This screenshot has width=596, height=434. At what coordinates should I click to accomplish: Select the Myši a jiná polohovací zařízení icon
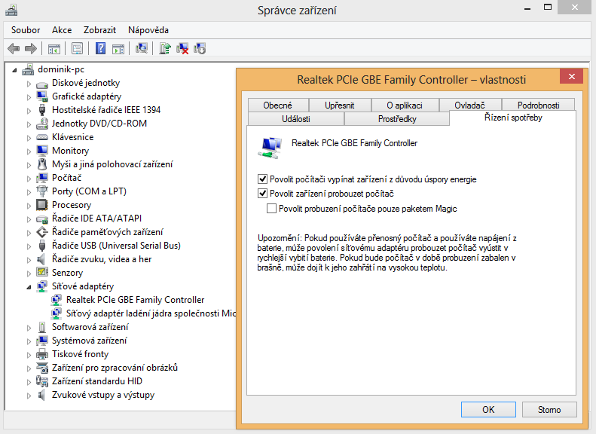click(42, 164)
